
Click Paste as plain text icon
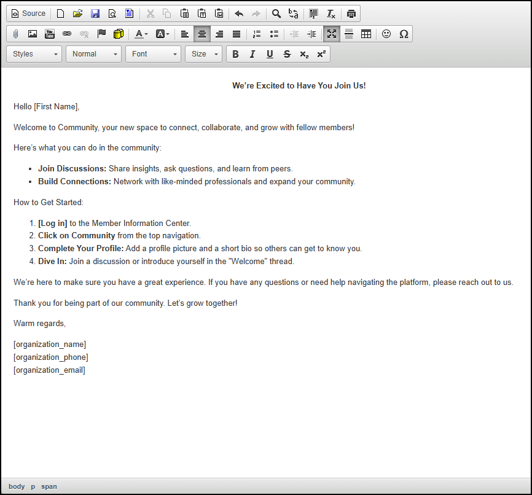click(202, 14)
